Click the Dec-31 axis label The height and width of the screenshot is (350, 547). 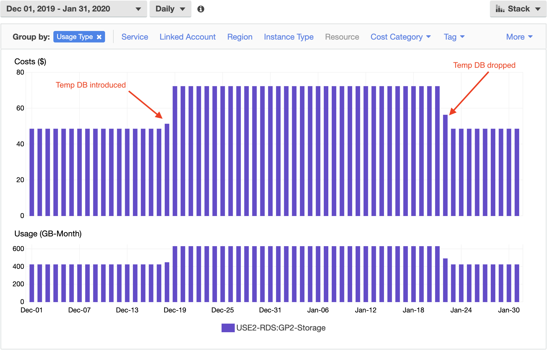click(x=270, y=310)
